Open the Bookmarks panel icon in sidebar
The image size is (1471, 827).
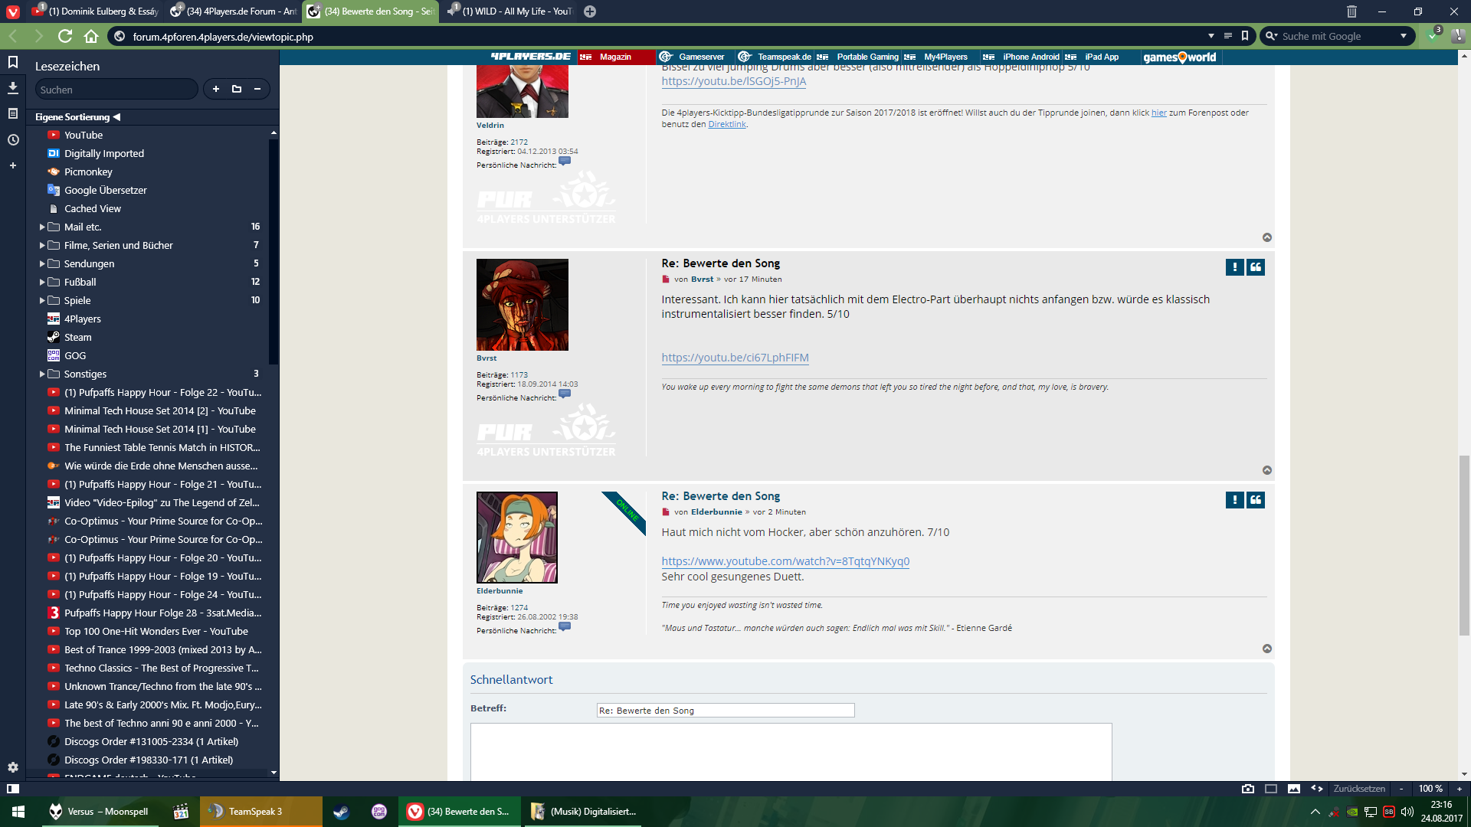(13, 62)
